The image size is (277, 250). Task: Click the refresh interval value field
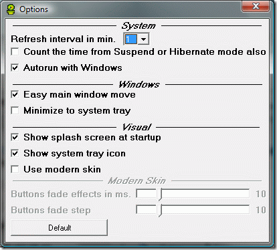click(131, 39)
